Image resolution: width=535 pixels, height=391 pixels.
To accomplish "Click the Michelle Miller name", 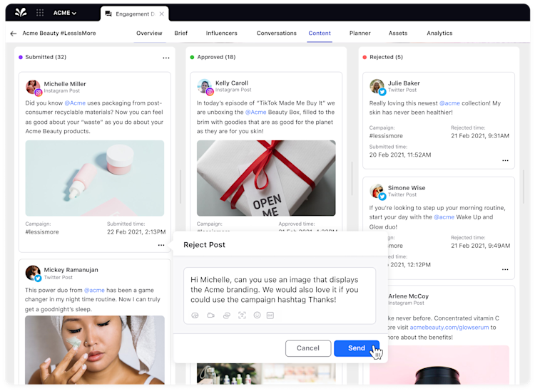I will click(x=65, y=84).
